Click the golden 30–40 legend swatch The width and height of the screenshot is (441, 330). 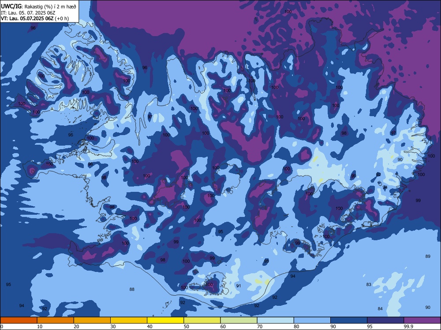[129, 320]
